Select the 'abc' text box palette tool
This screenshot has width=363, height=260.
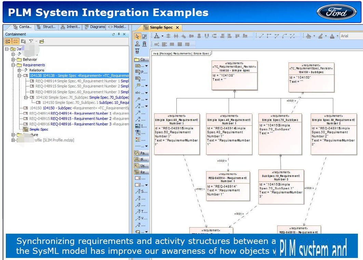[x=138, y=93]
